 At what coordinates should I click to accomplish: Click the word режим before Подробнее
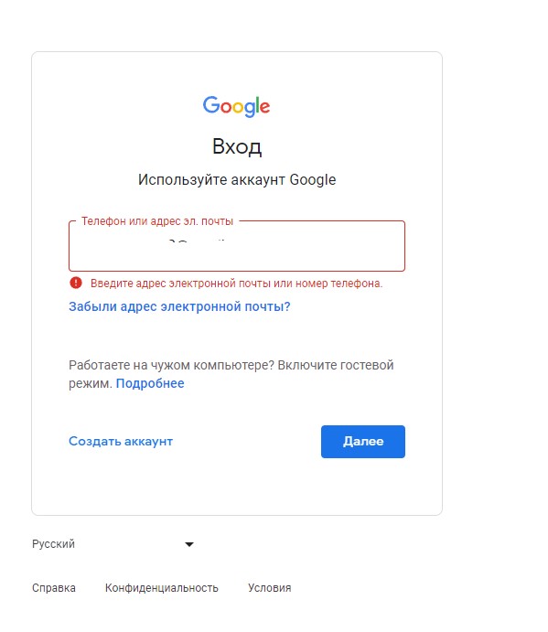tap(91, 383)
